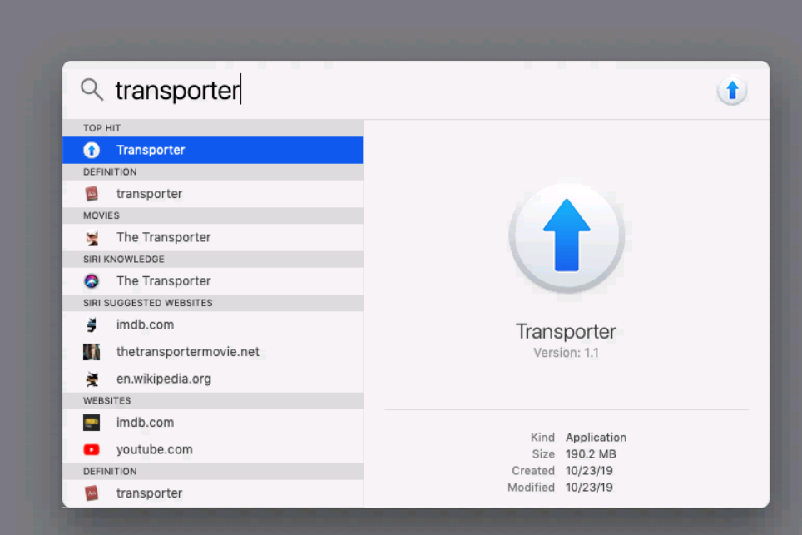Click the Created date 10/23/19
Screen dimensions: 802x535
589,471
